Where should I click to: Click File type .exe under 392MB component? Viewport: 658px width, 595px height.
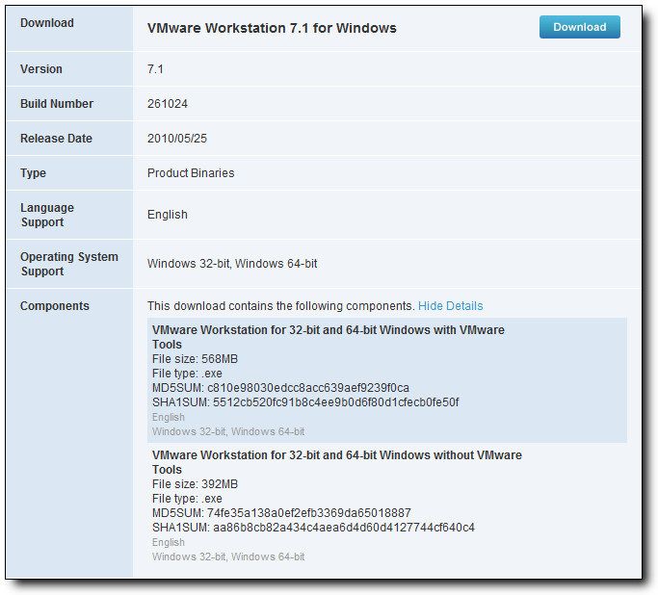(187, 499)
